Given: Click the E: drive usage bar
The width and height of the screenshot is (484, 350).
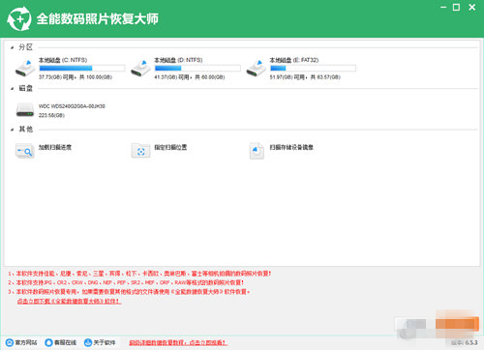Looking at the screenshot, I should (x=313, y=68).
